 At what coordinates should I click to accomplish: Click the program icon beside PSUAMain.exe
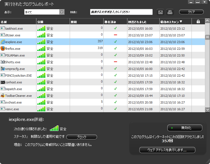pos(3,55)
